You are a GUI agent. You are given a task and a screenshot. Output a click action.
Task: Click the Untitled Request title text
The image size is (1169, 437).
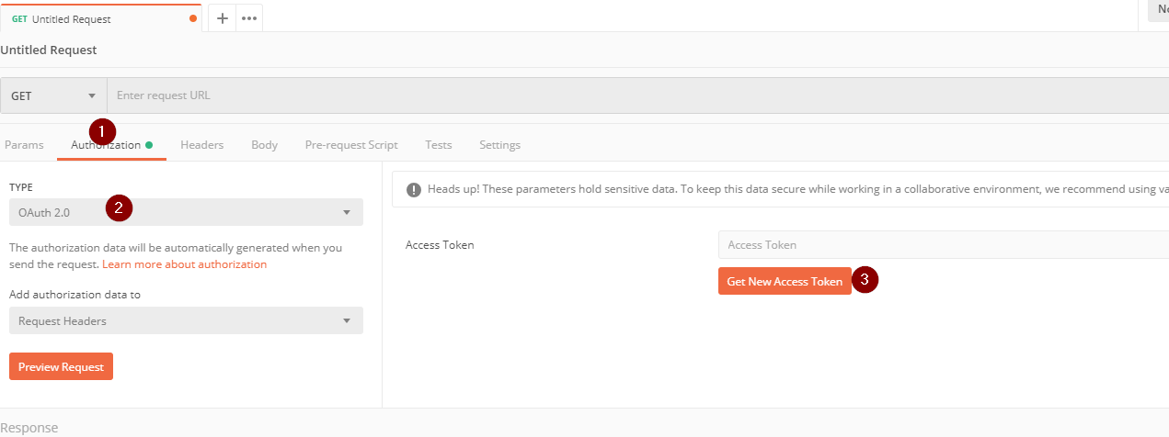click(49, 50)
